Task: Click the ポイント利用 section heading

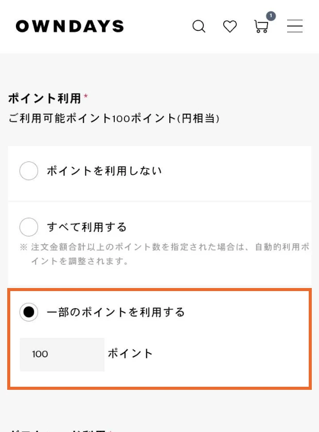Action: [45, 98]
